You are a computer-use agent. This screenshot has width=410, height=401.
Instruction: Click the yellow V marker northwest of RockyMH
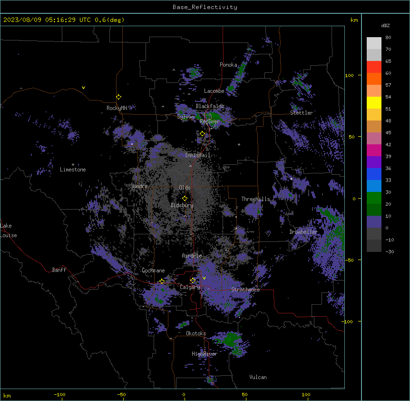[83, 88]
